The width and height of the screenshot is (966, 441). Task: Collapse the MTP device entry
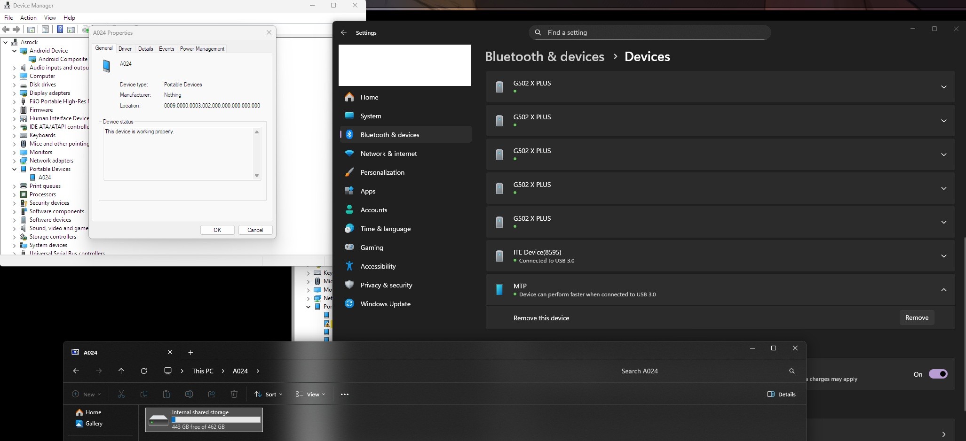tap(943, 290)
